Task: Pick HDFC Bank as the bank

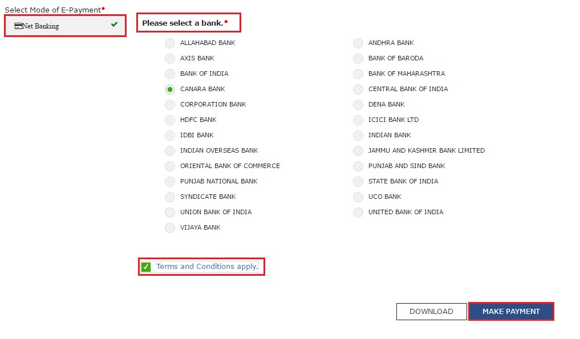Action: [170, 120]
